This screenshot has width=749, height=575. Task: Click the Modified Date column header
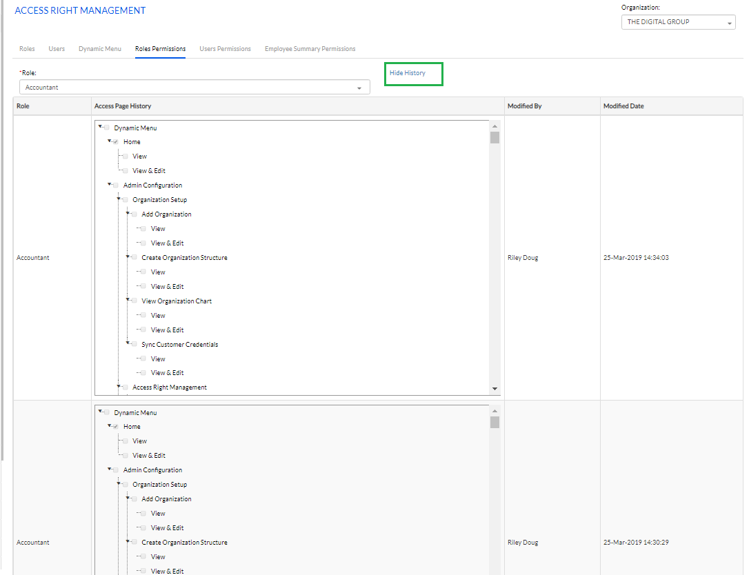[623, 106]
